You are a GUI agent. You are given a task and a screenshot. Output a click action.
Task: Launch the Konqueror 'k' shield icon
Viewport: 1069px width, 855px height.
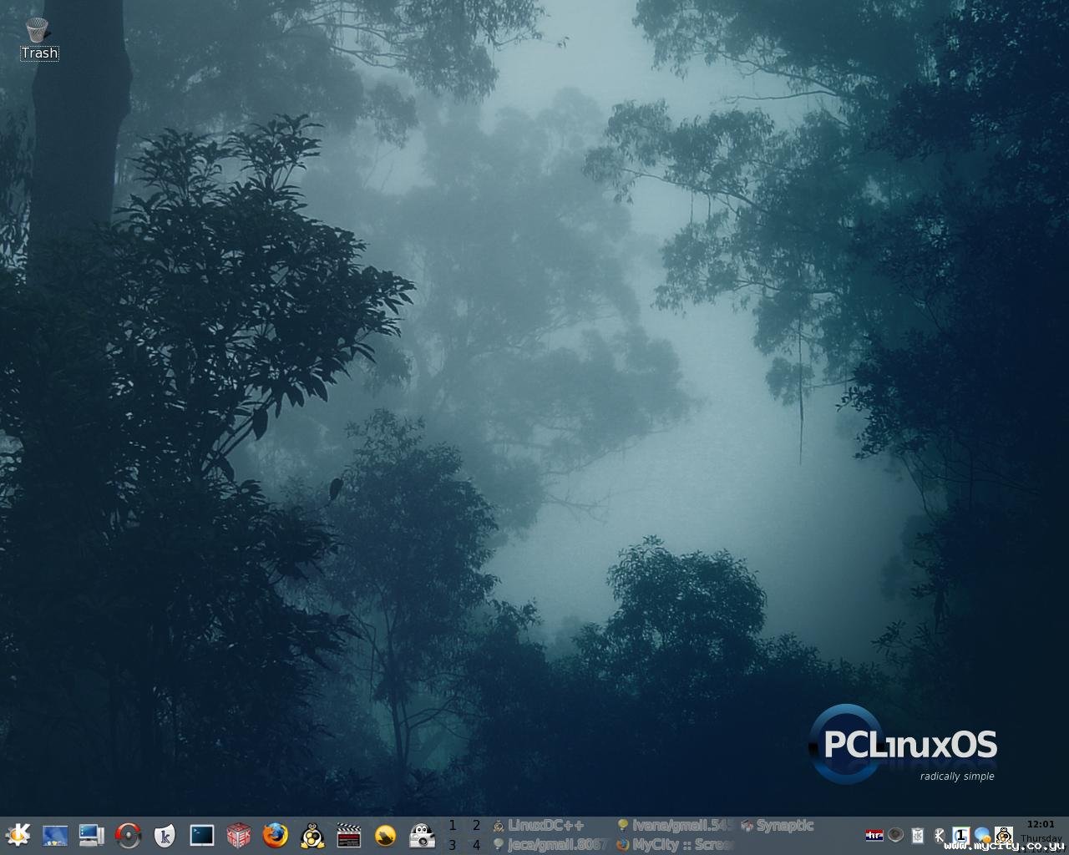[165, 835]
